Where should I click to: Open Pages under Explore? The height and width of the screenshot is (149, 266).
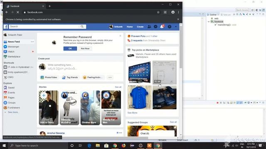pos(11,98)
